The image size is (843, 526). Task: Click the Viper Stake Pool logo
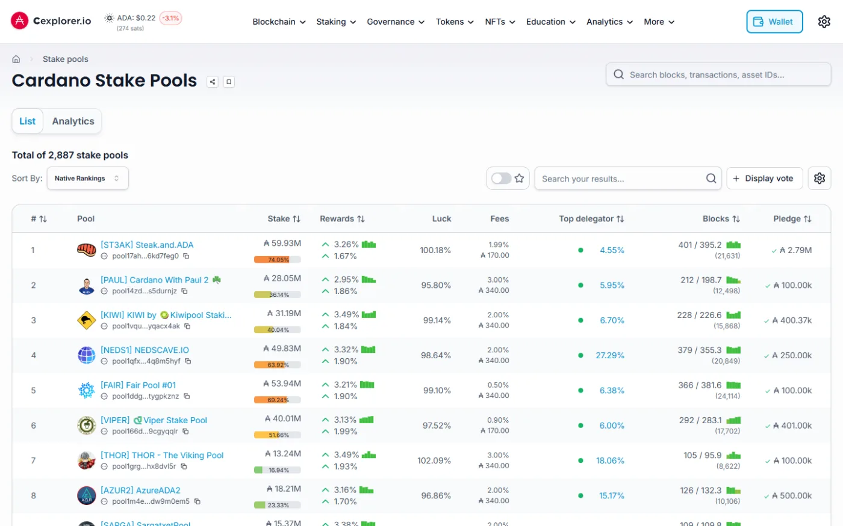coord(87,425)
